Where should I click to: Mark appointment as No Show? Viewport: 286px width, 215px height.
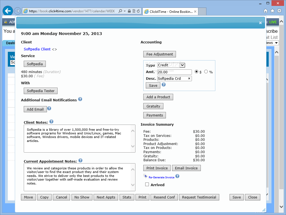coord(82,197)
